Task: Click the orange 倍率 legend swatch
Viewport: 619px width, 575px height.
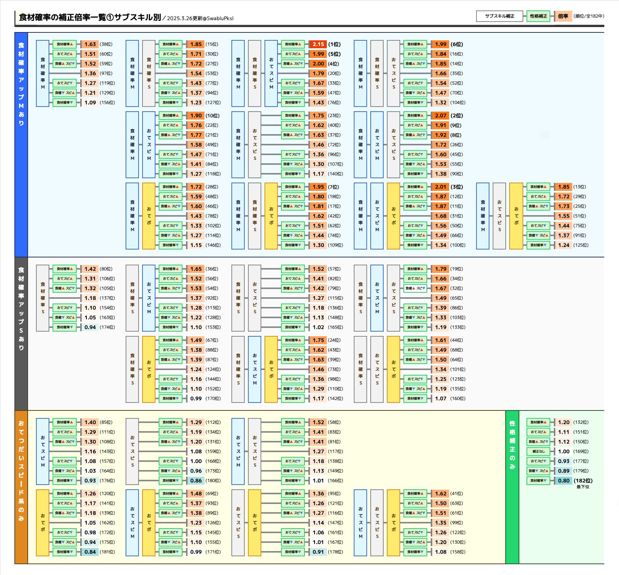Action: coord(563,16)
